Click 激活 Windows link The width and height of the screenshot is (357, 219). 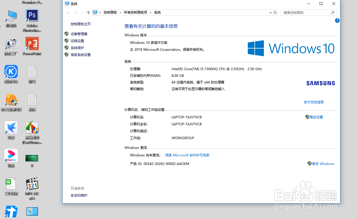coord(323,164)
